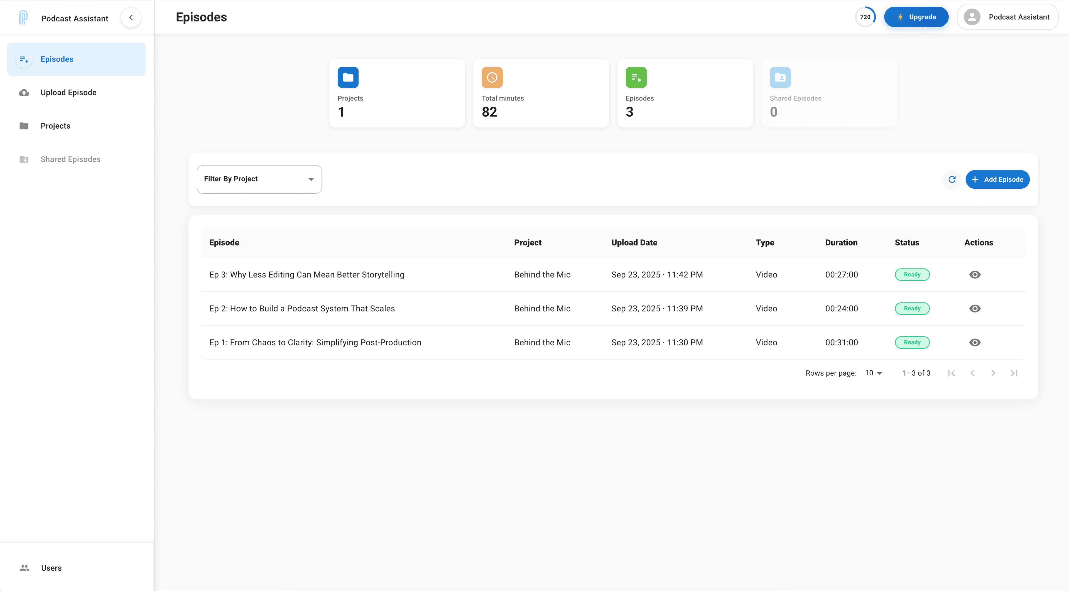The height and width of the screenshot is (591, 1069).
Task: View Ep 3 with the eye icon
Action: 975,274
